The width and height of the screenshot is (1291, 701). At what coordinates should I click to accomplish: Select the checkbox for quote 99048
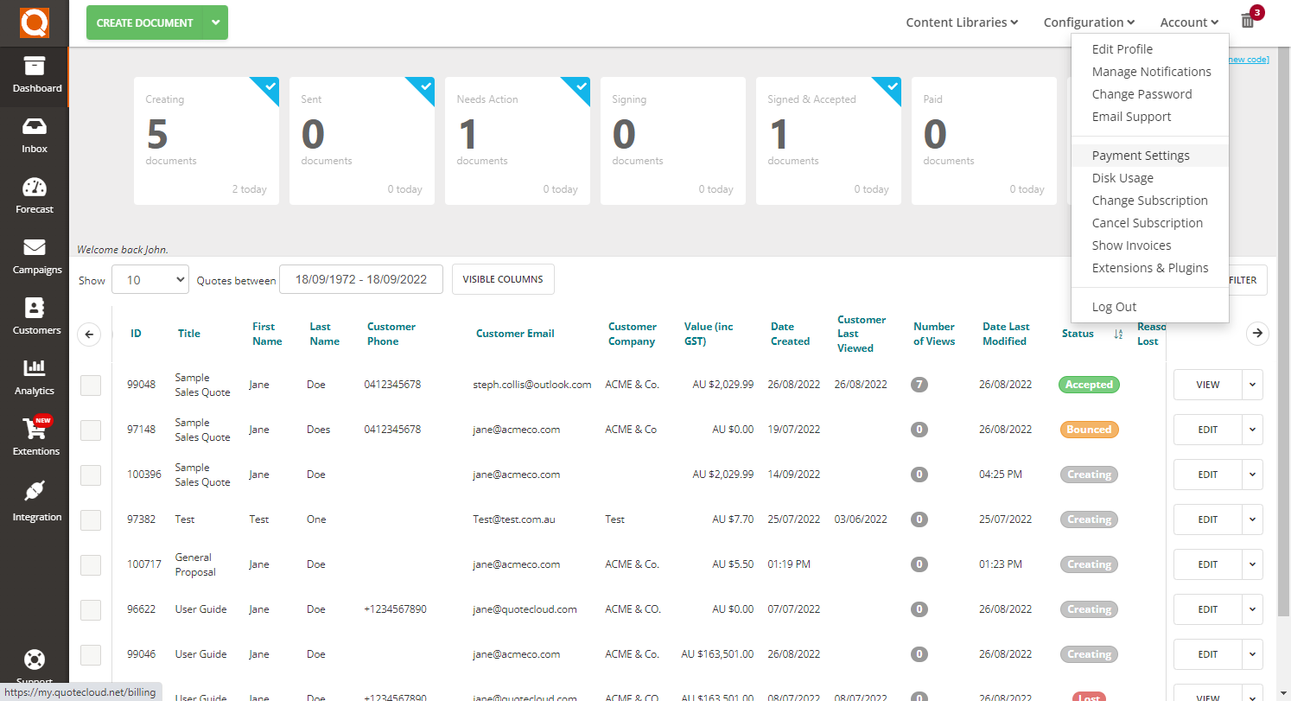point(90,385)
